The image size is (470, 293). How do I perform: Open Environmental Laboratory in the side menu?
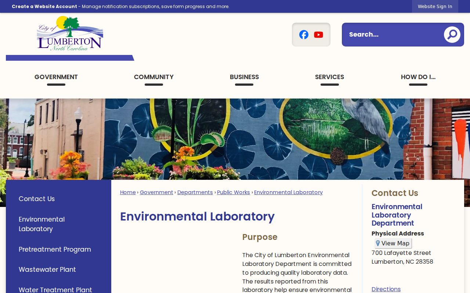(x=41, y=224)
